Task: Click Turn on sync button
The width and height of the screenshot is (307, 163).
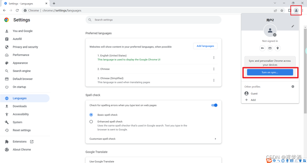Action: (270, 72)
